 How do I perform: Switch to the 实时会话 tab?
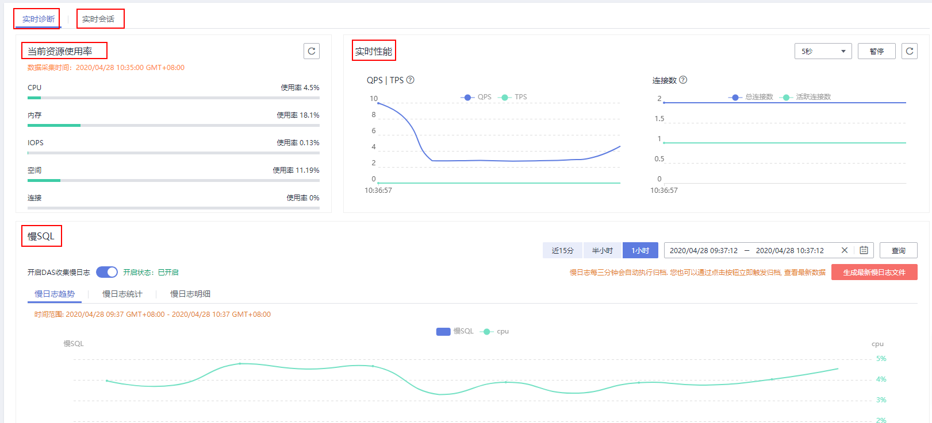point(98,19)
